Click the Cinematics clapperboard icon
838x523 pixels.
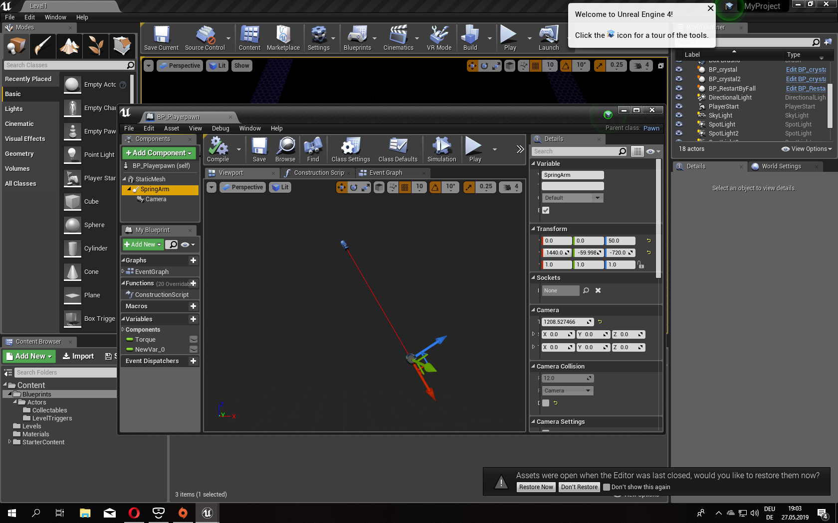click(x=398, y=38)
